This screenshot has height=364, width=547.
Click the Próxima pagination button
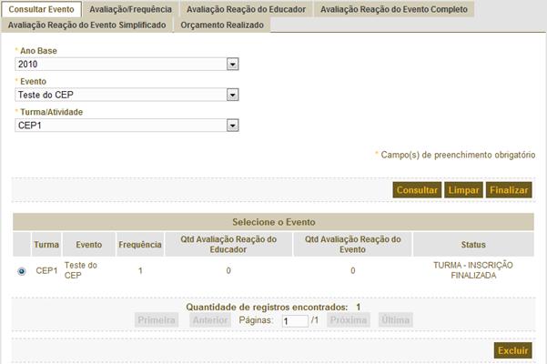coord(349,320)
